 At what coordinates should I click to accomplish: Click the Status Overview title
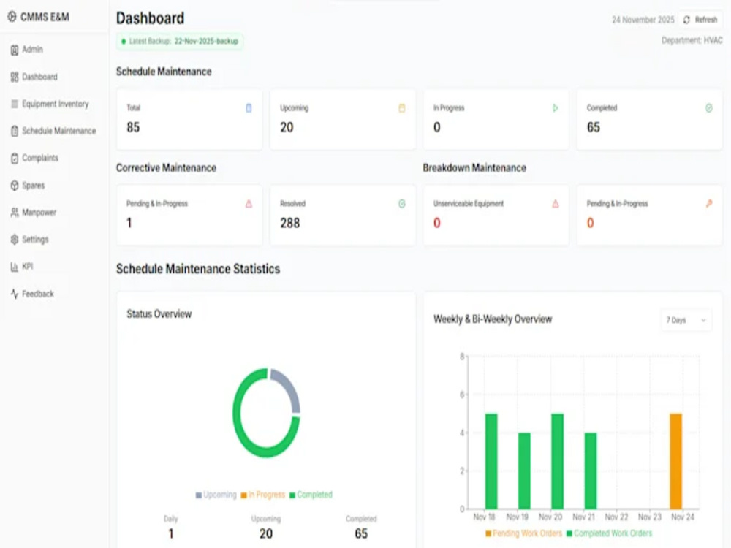159,314
